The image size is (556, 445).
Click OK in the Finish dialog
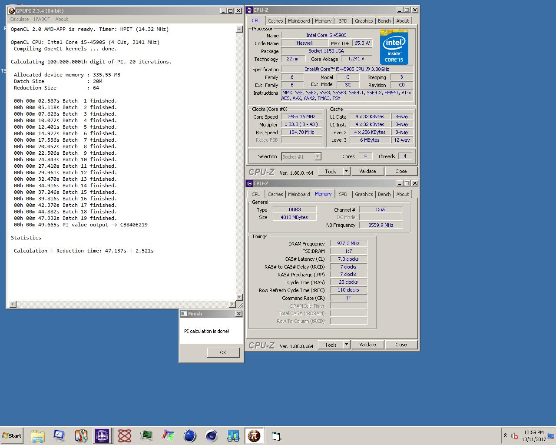pos(223,352)
